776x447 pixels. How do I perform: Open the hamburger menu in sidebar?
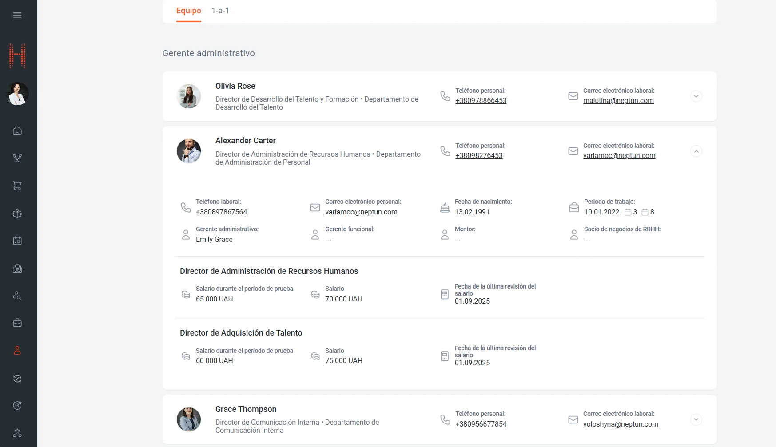tap(17, 16)
